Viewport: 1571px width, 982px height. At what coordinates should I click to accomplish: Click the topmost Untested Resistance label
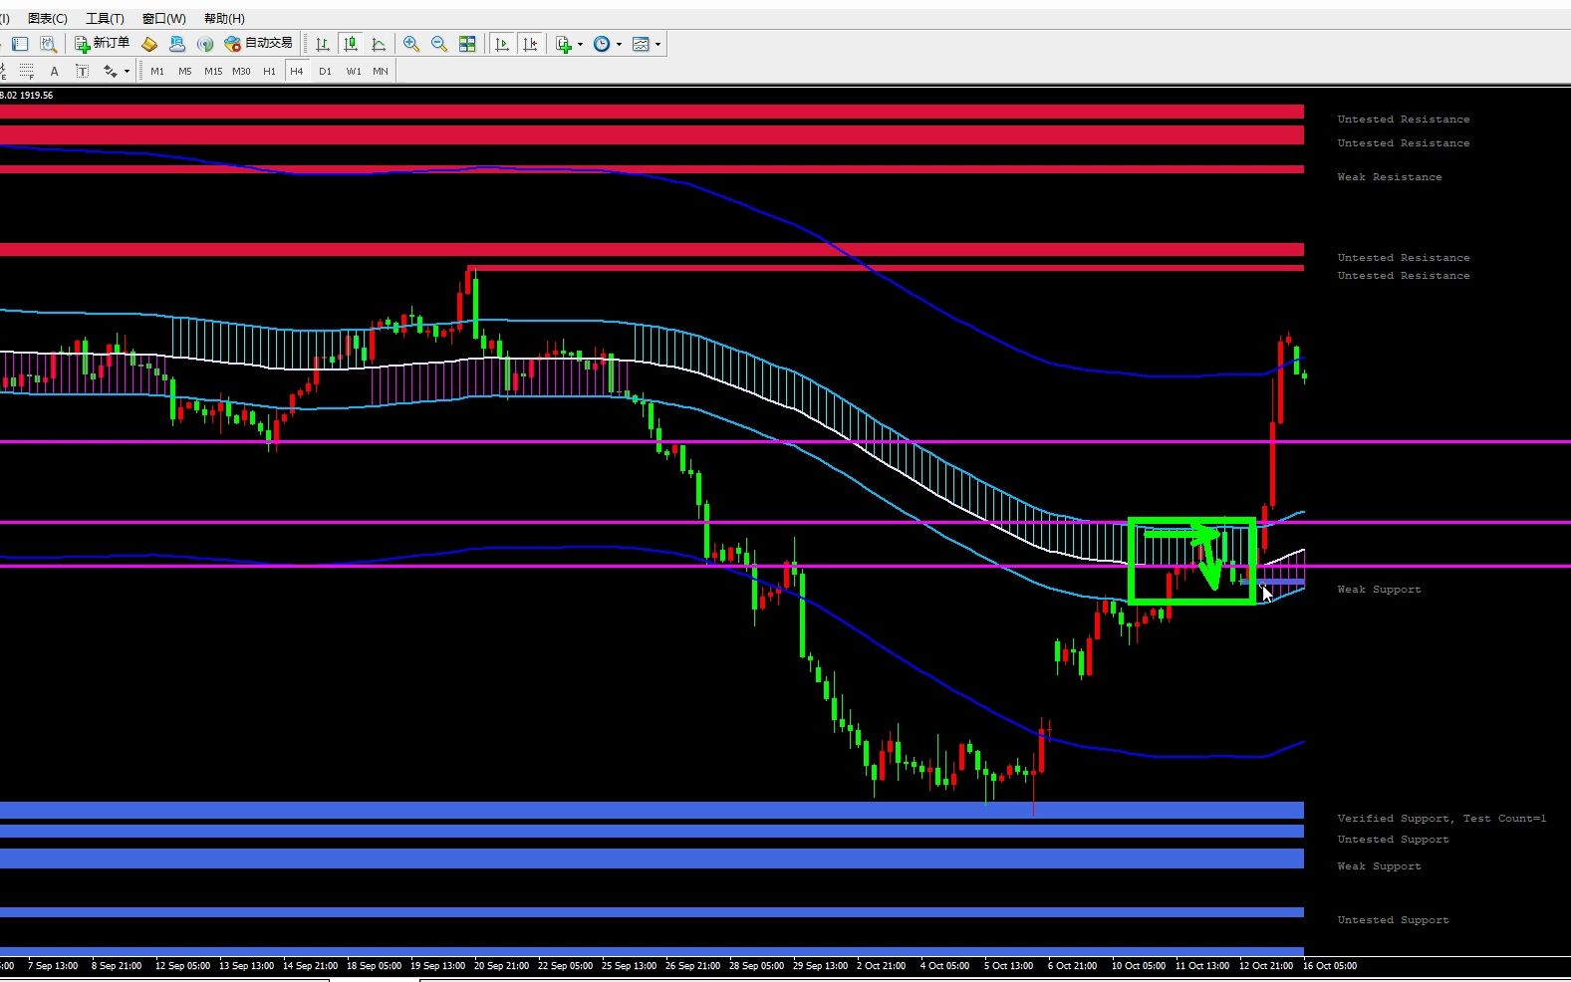(x=1403, y=120)
